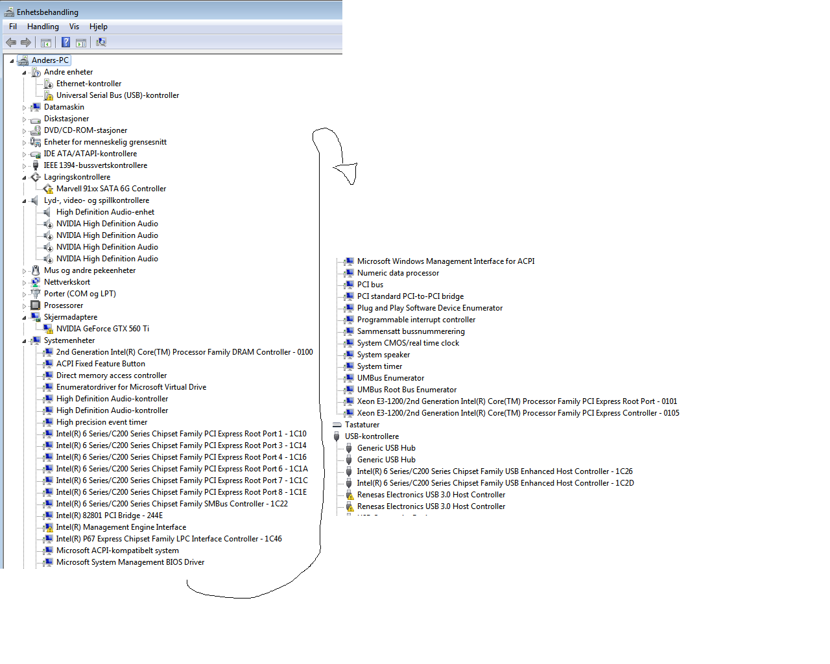
Task: Select Programmable interrupt controller
Action: click(x=416, y=320)
